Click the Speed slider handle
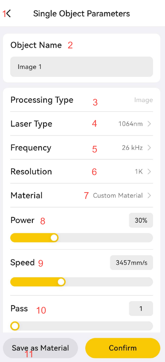The image size is (165, 362). (x=61, y=282)
